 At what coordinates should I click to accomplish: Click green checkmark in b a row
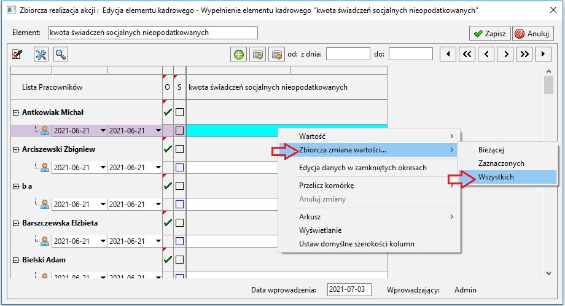pyautogui.click(x=168, y=186)
